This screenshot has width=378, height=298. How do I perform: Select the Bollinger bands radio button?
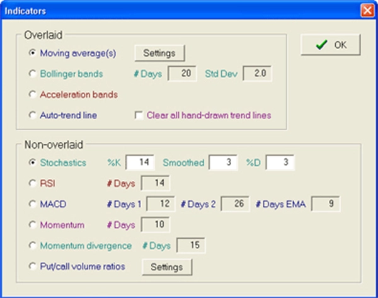(33, 74)
